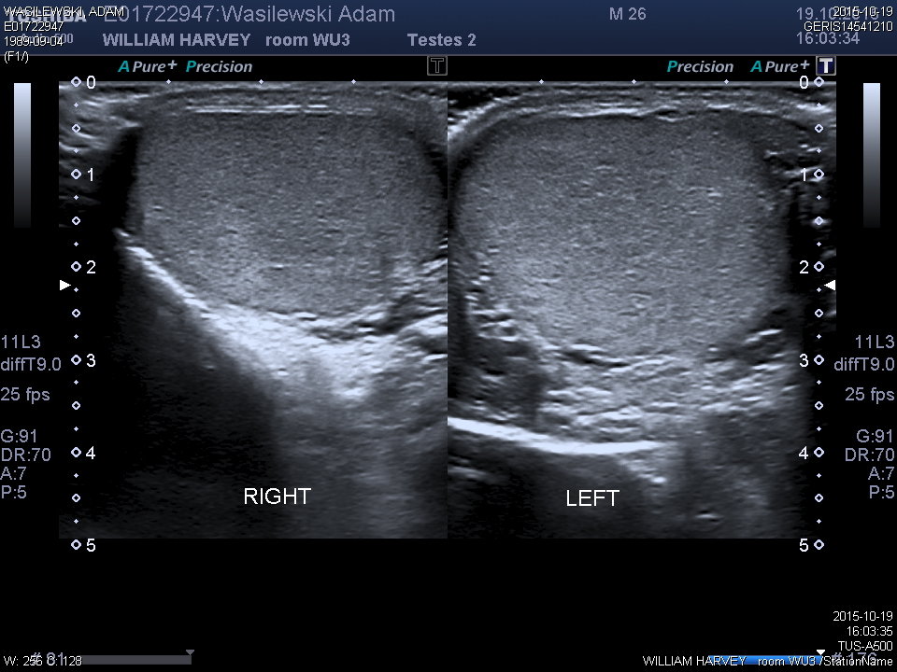The image size is (897, 672).
Task: Click the 'Testes 2' preset label
Action: coord(442,40)
